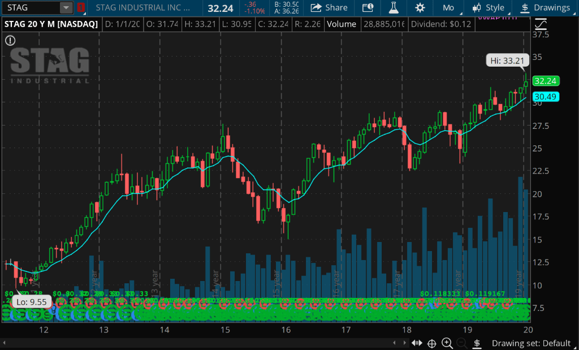Click the crosshair pan icon

point(431,343)
